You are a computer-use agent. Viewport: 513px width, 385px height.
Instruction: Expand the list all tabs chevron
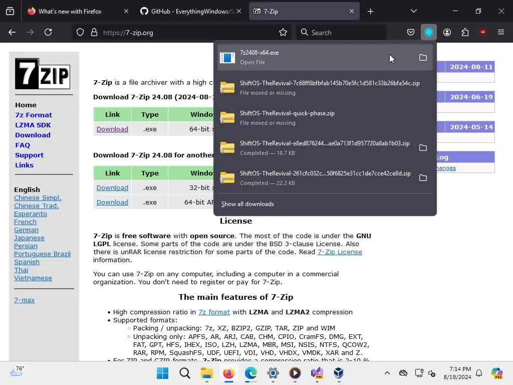pos(413,11)
